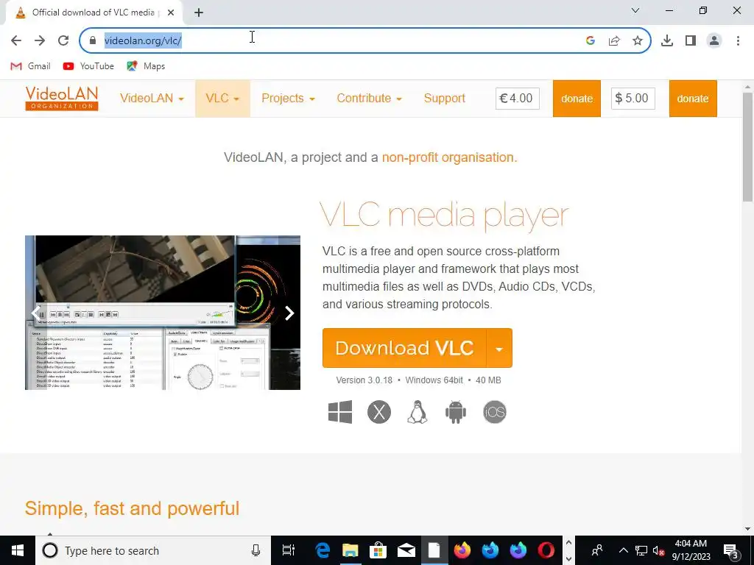Expand the VideoLAN navigation dropdown
Viewport: 754px width, 565px height.
(152, 99)
